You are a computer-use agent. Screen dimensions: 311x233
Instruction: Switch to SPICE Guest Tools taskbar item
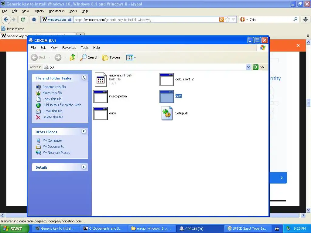click(248, 229)
